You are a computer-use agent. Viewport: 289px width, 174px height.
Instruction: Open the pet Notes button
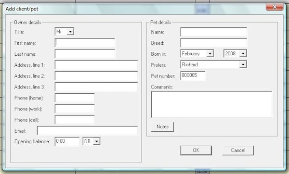pos(162,127)
